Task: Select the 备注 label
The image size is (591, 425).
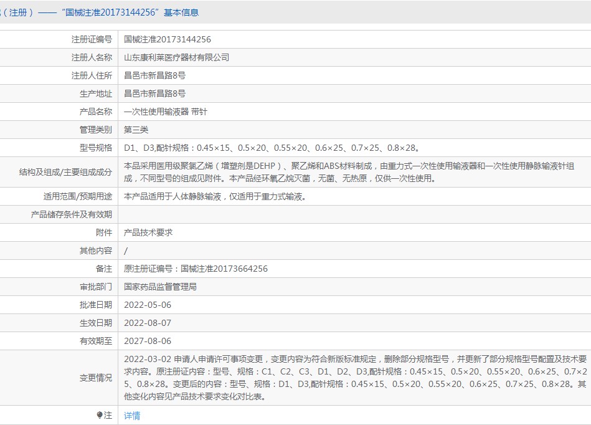Action: click(104, 269)
